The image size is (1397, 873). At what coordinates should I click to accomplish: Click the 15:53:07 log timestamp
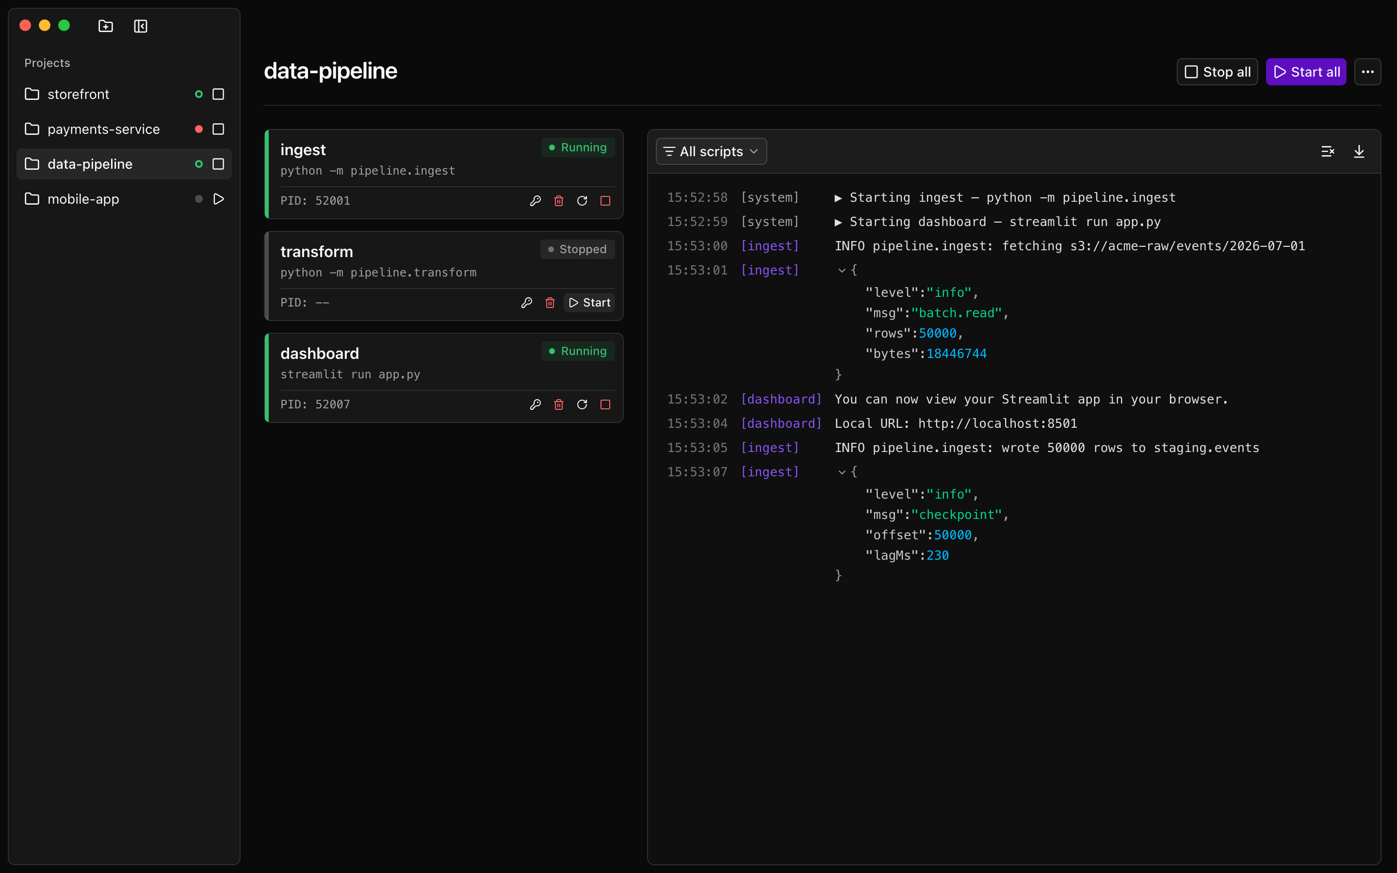coord(698,472)
